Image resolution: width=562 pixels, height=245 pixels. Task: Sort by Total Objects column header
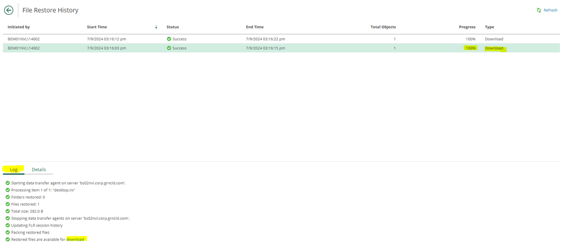click(383, 27)
